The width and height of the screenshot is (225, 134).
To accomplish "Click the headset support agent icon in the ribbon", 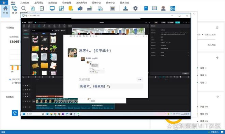I will 163,9.
